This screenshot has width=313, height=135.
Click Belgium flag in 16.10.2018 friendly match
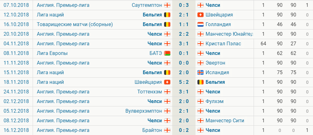(x=167, y=24)
